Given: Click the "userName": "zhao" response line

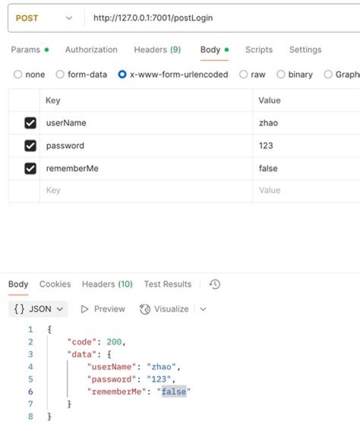Looking at the screenshot, I should coord(133,367).
